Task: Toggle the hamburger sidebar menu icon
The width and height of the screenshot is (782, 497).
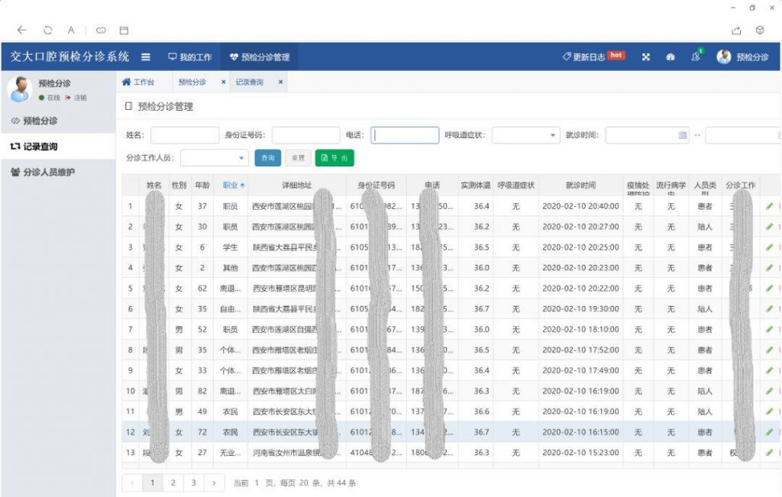Action: click(x=146, y=57)
